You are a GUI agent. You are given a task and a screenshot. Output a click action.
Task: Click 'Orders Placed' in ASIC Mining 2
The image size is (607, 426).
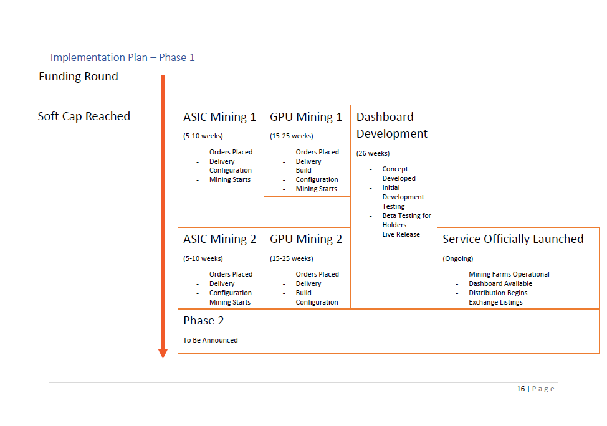(x=231, y=274)
